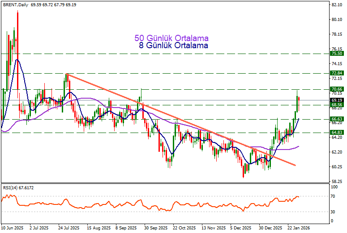Click the RSI 70 level axis label
The height and width of the screenshot is (233, 347).
pos(333,196)
